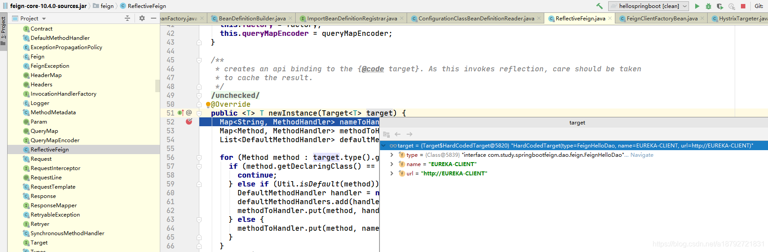
Task: Click back arrow in target popup
Action: tap(398, 134)
